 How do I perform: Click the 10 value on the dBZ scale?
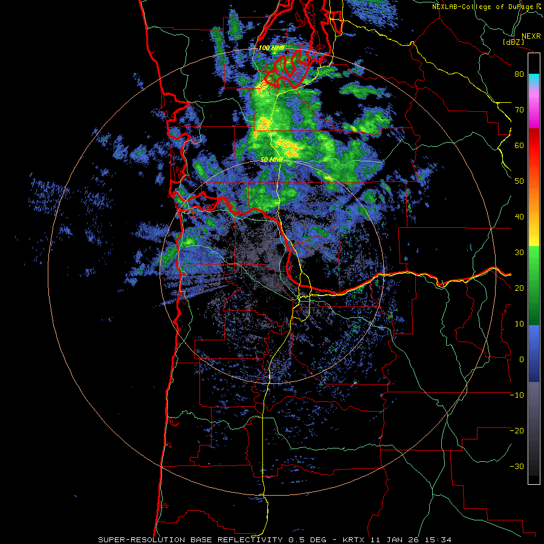tap(519, 324)
